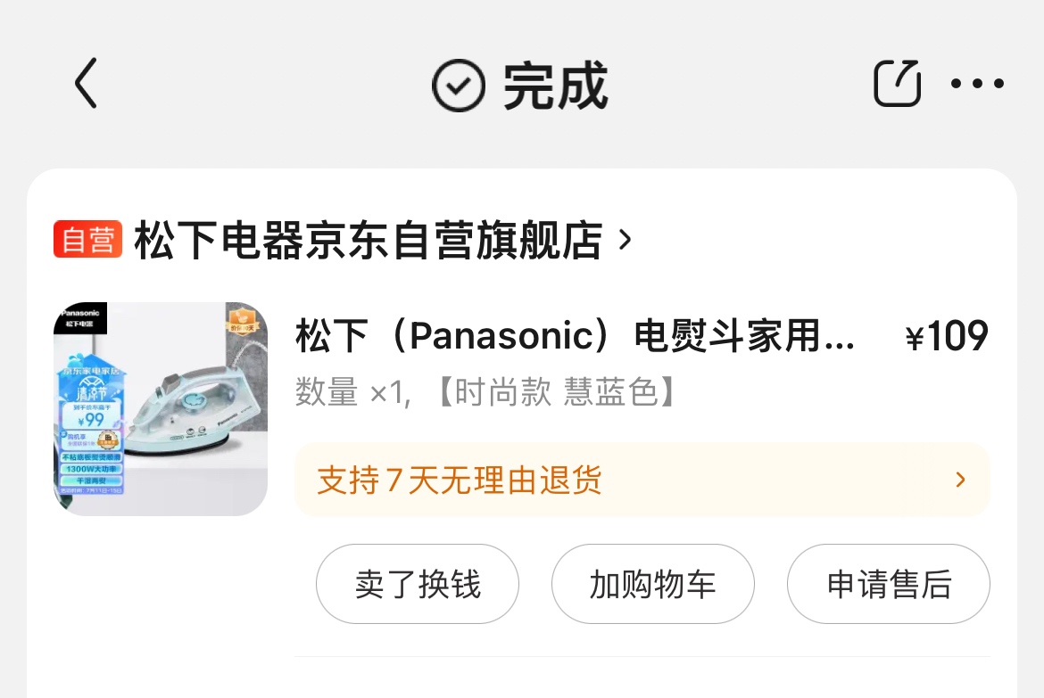View the iron product thumbnail
This screenshot has width=1044, height=698.
pos(161,409)
